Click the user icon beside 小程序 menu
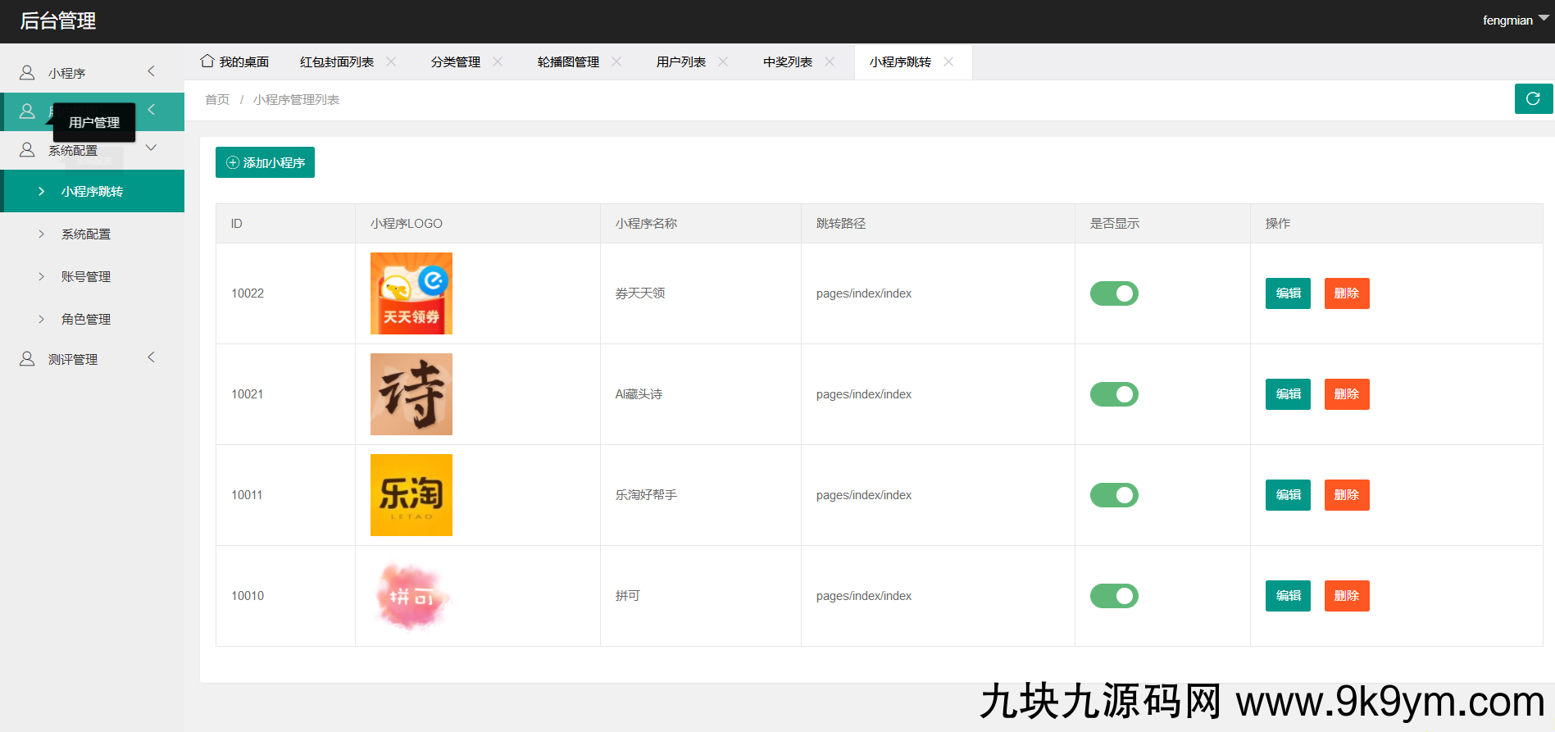 tap(27, 73)
